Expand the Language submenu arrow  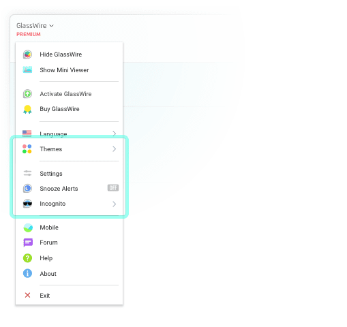tap(115, 134)
